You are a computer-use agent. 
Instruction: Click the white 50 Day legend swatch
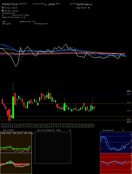pos(3,8)
